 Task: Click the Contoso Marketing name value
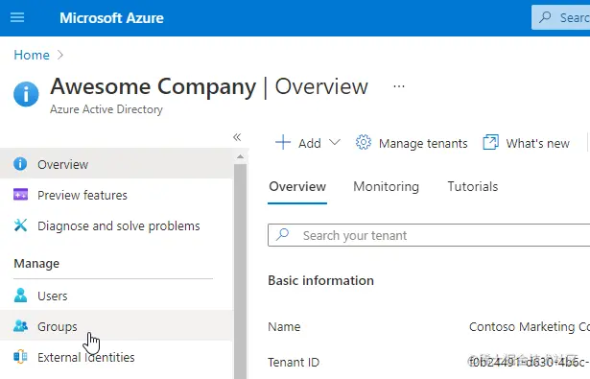pos(530,326)
